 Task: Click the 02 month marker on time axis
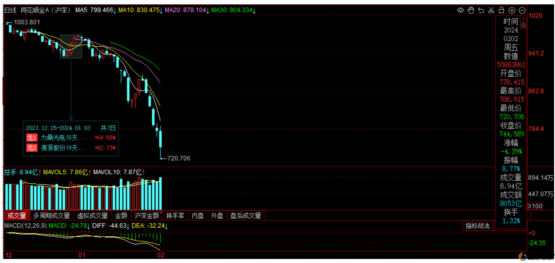click(x=161, y=255)
